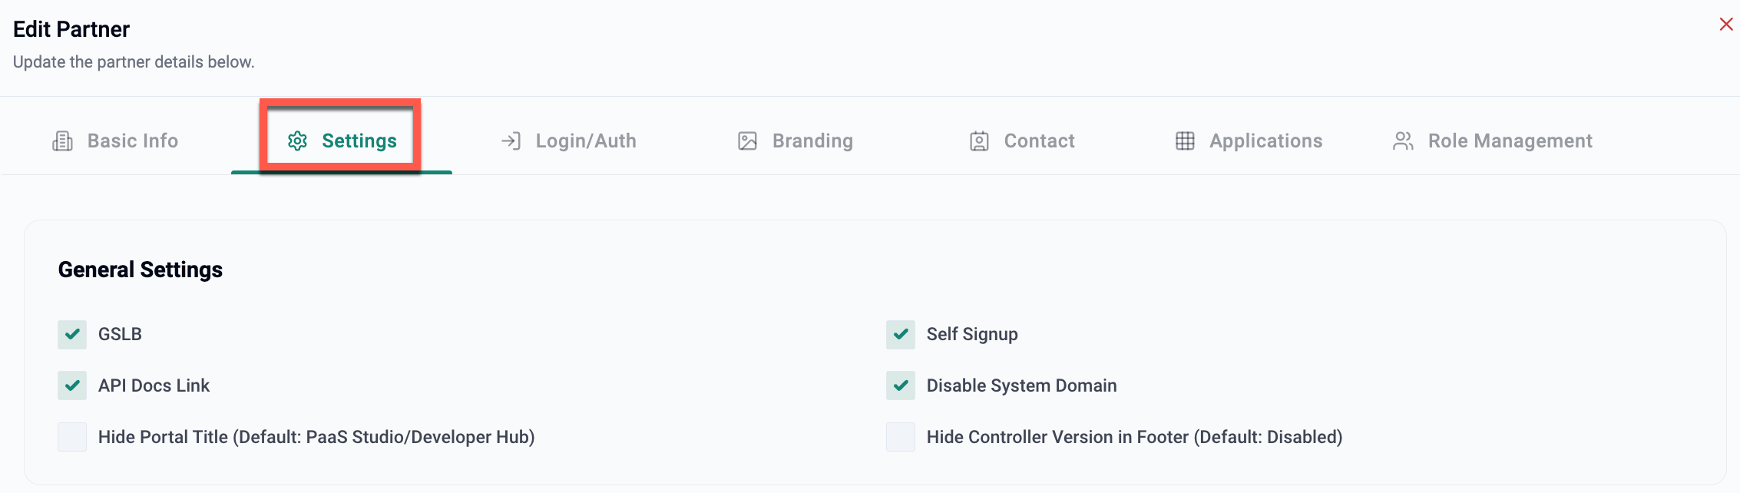Open the Login/Auth tab
Screen dimensions: 1740x493
(585, 141)
